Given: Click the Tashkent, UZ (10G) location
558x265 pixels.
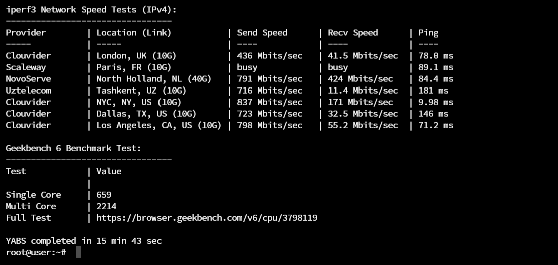Looking at the screenshot, I should [141, 91].
